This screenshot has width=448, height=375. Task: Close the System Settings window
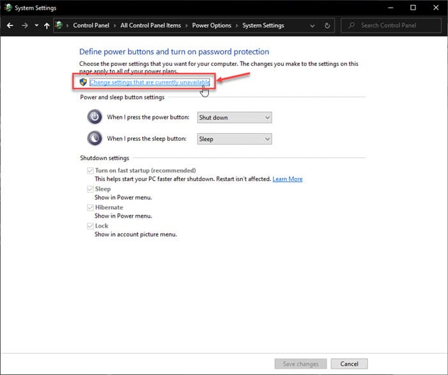436,8
